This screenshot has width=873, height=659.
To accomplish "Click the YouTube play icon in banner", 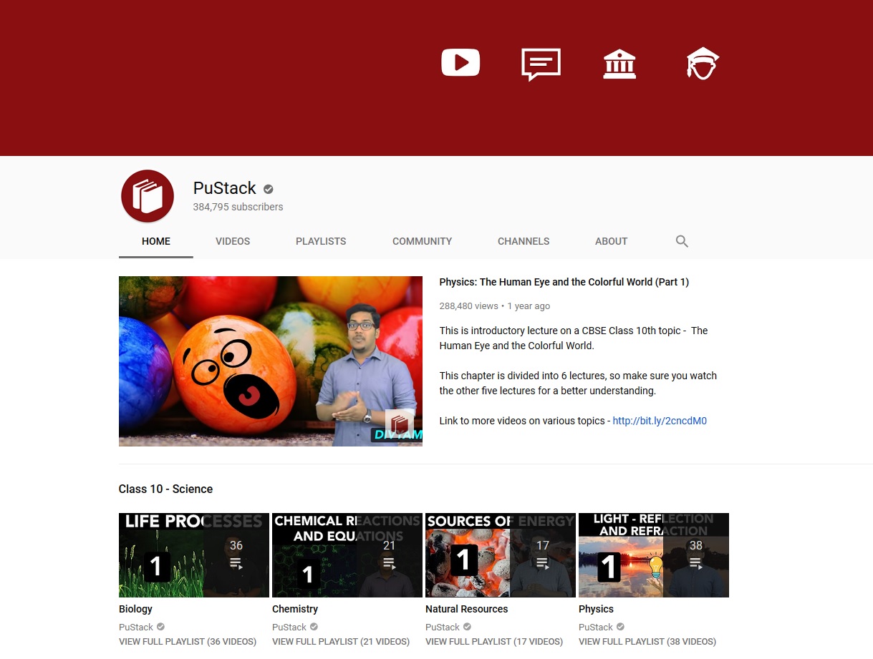I will (460, 63).
